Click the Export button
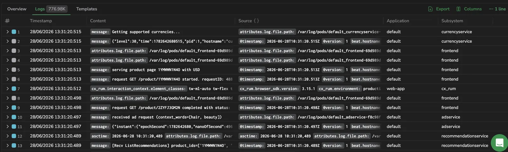508x152 pixels. tap(439, 9)
